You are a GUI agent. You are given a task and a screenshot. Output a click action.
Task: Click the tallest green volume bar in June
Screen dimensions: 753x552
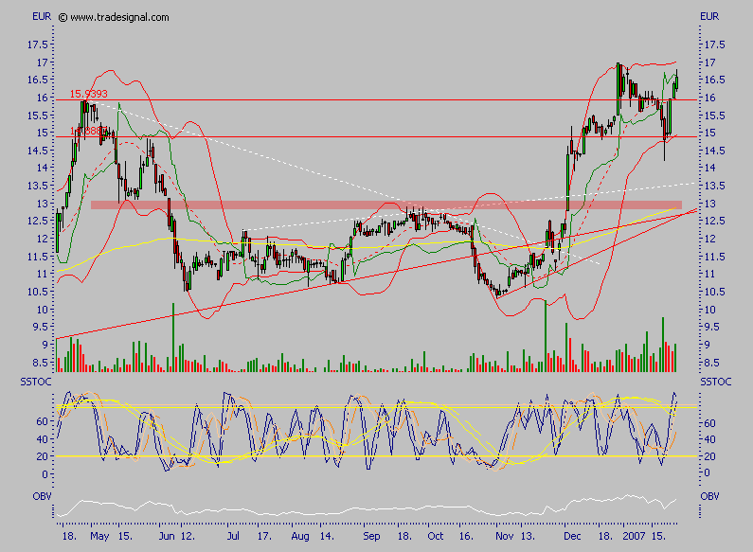(x=174, y=336)
